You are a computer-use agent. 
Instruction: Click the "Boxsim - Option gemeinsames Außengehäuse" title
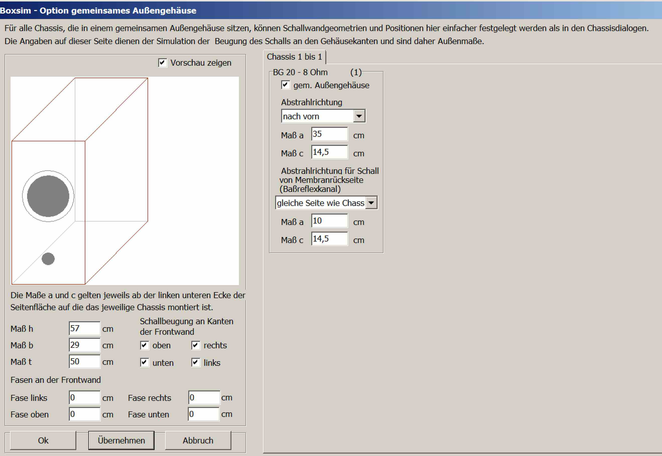(98, 11)
